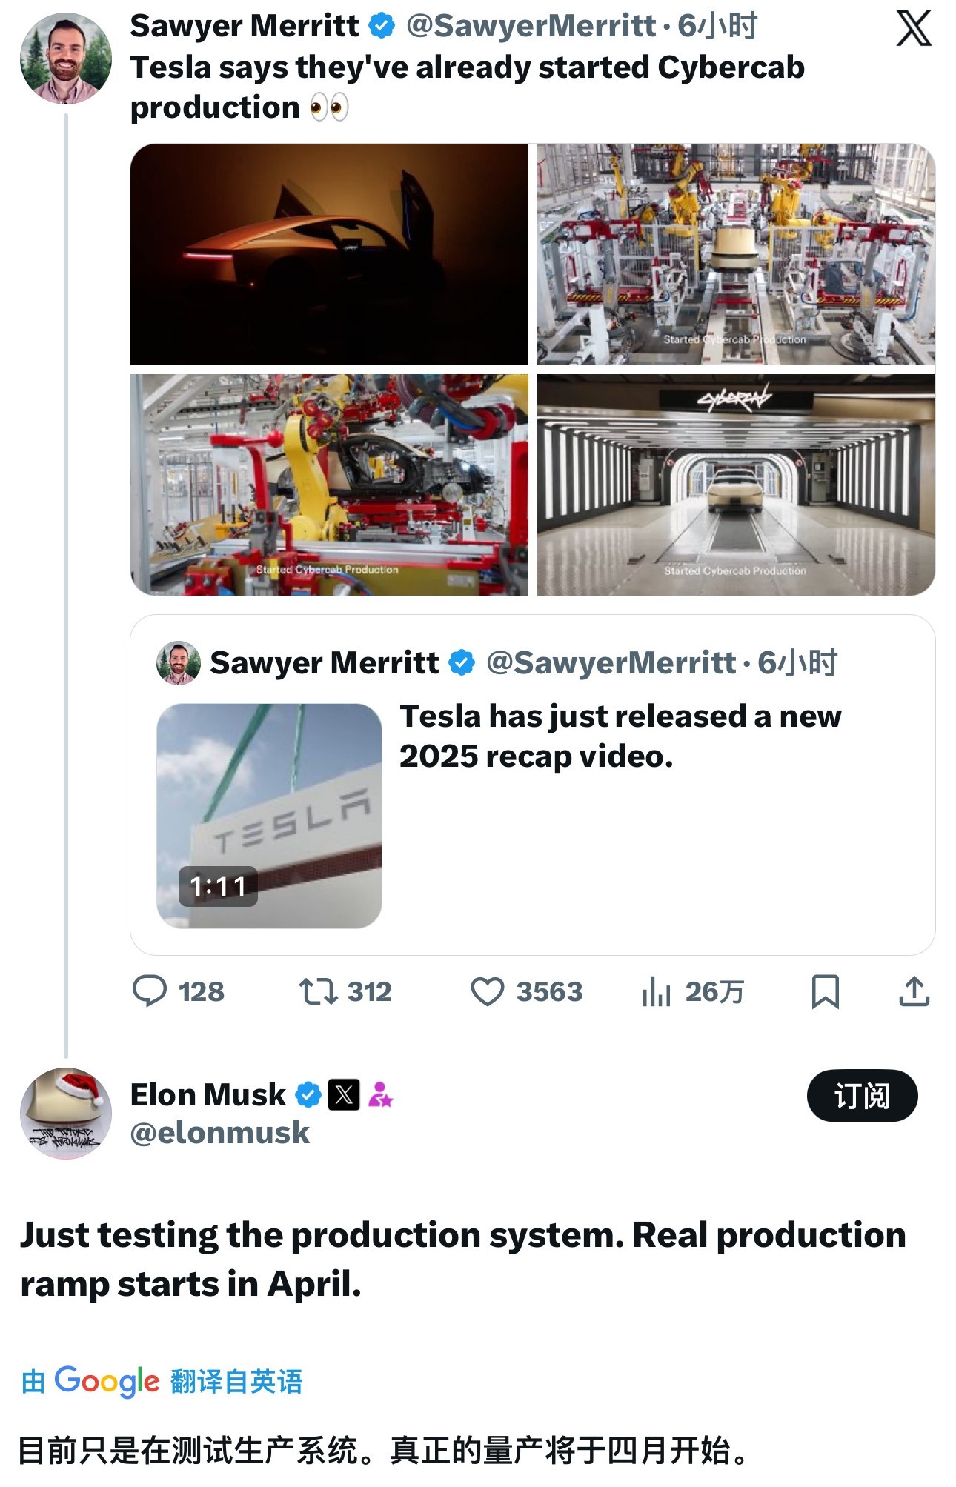Click the X affiliate badge beside Elon Musk
The width and height of the screenshot is (956, 1487).
344,1094
